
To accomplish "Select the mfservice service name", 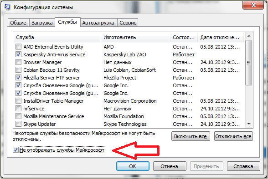I will click(34, 109).
